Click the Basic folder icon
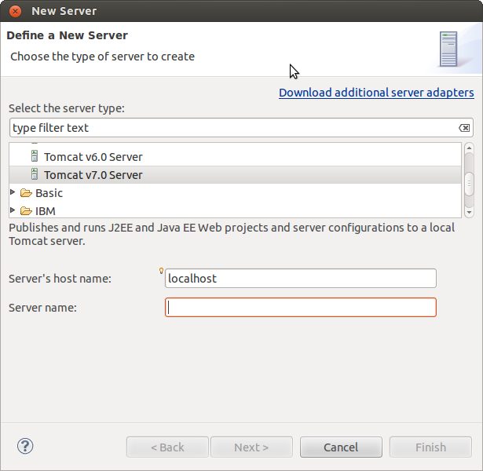 pyautogui.click(x=26, y=193)
